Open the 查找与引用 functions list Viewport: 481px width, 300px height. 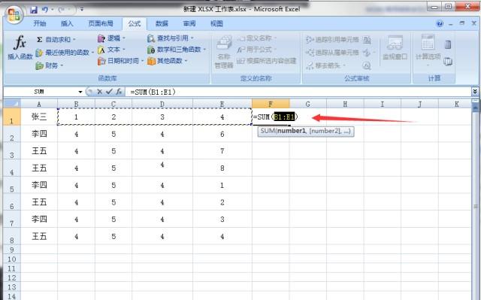[171, 38]
